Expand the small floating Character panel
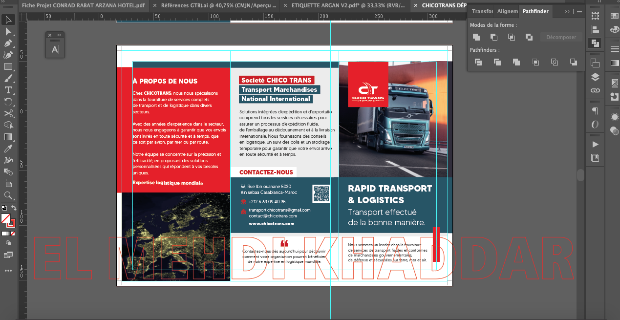This screenshot has width=620, height=320. (59, 35)
